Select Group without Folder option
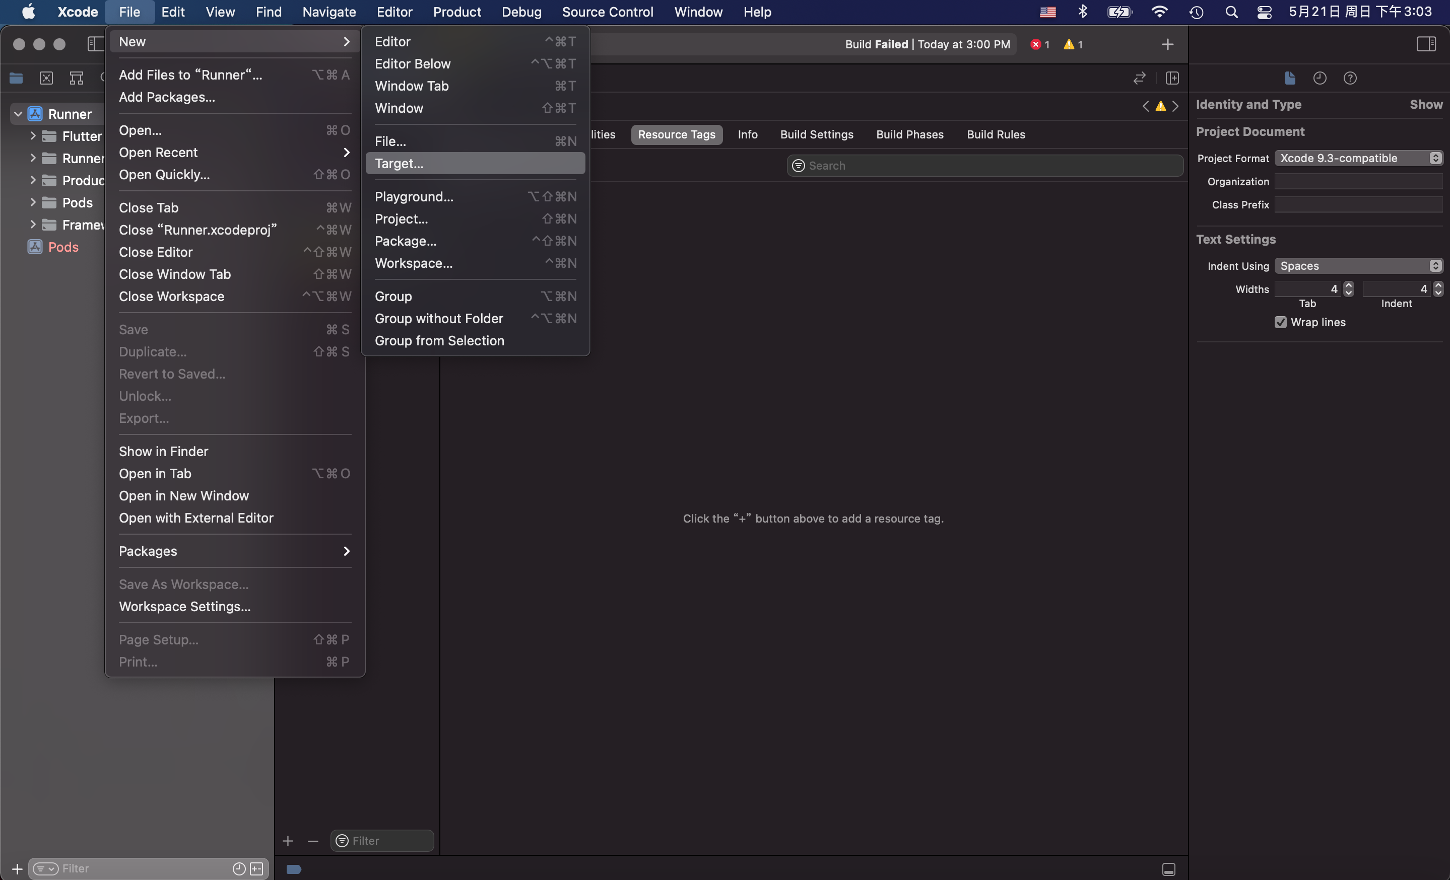 point(475,318)
